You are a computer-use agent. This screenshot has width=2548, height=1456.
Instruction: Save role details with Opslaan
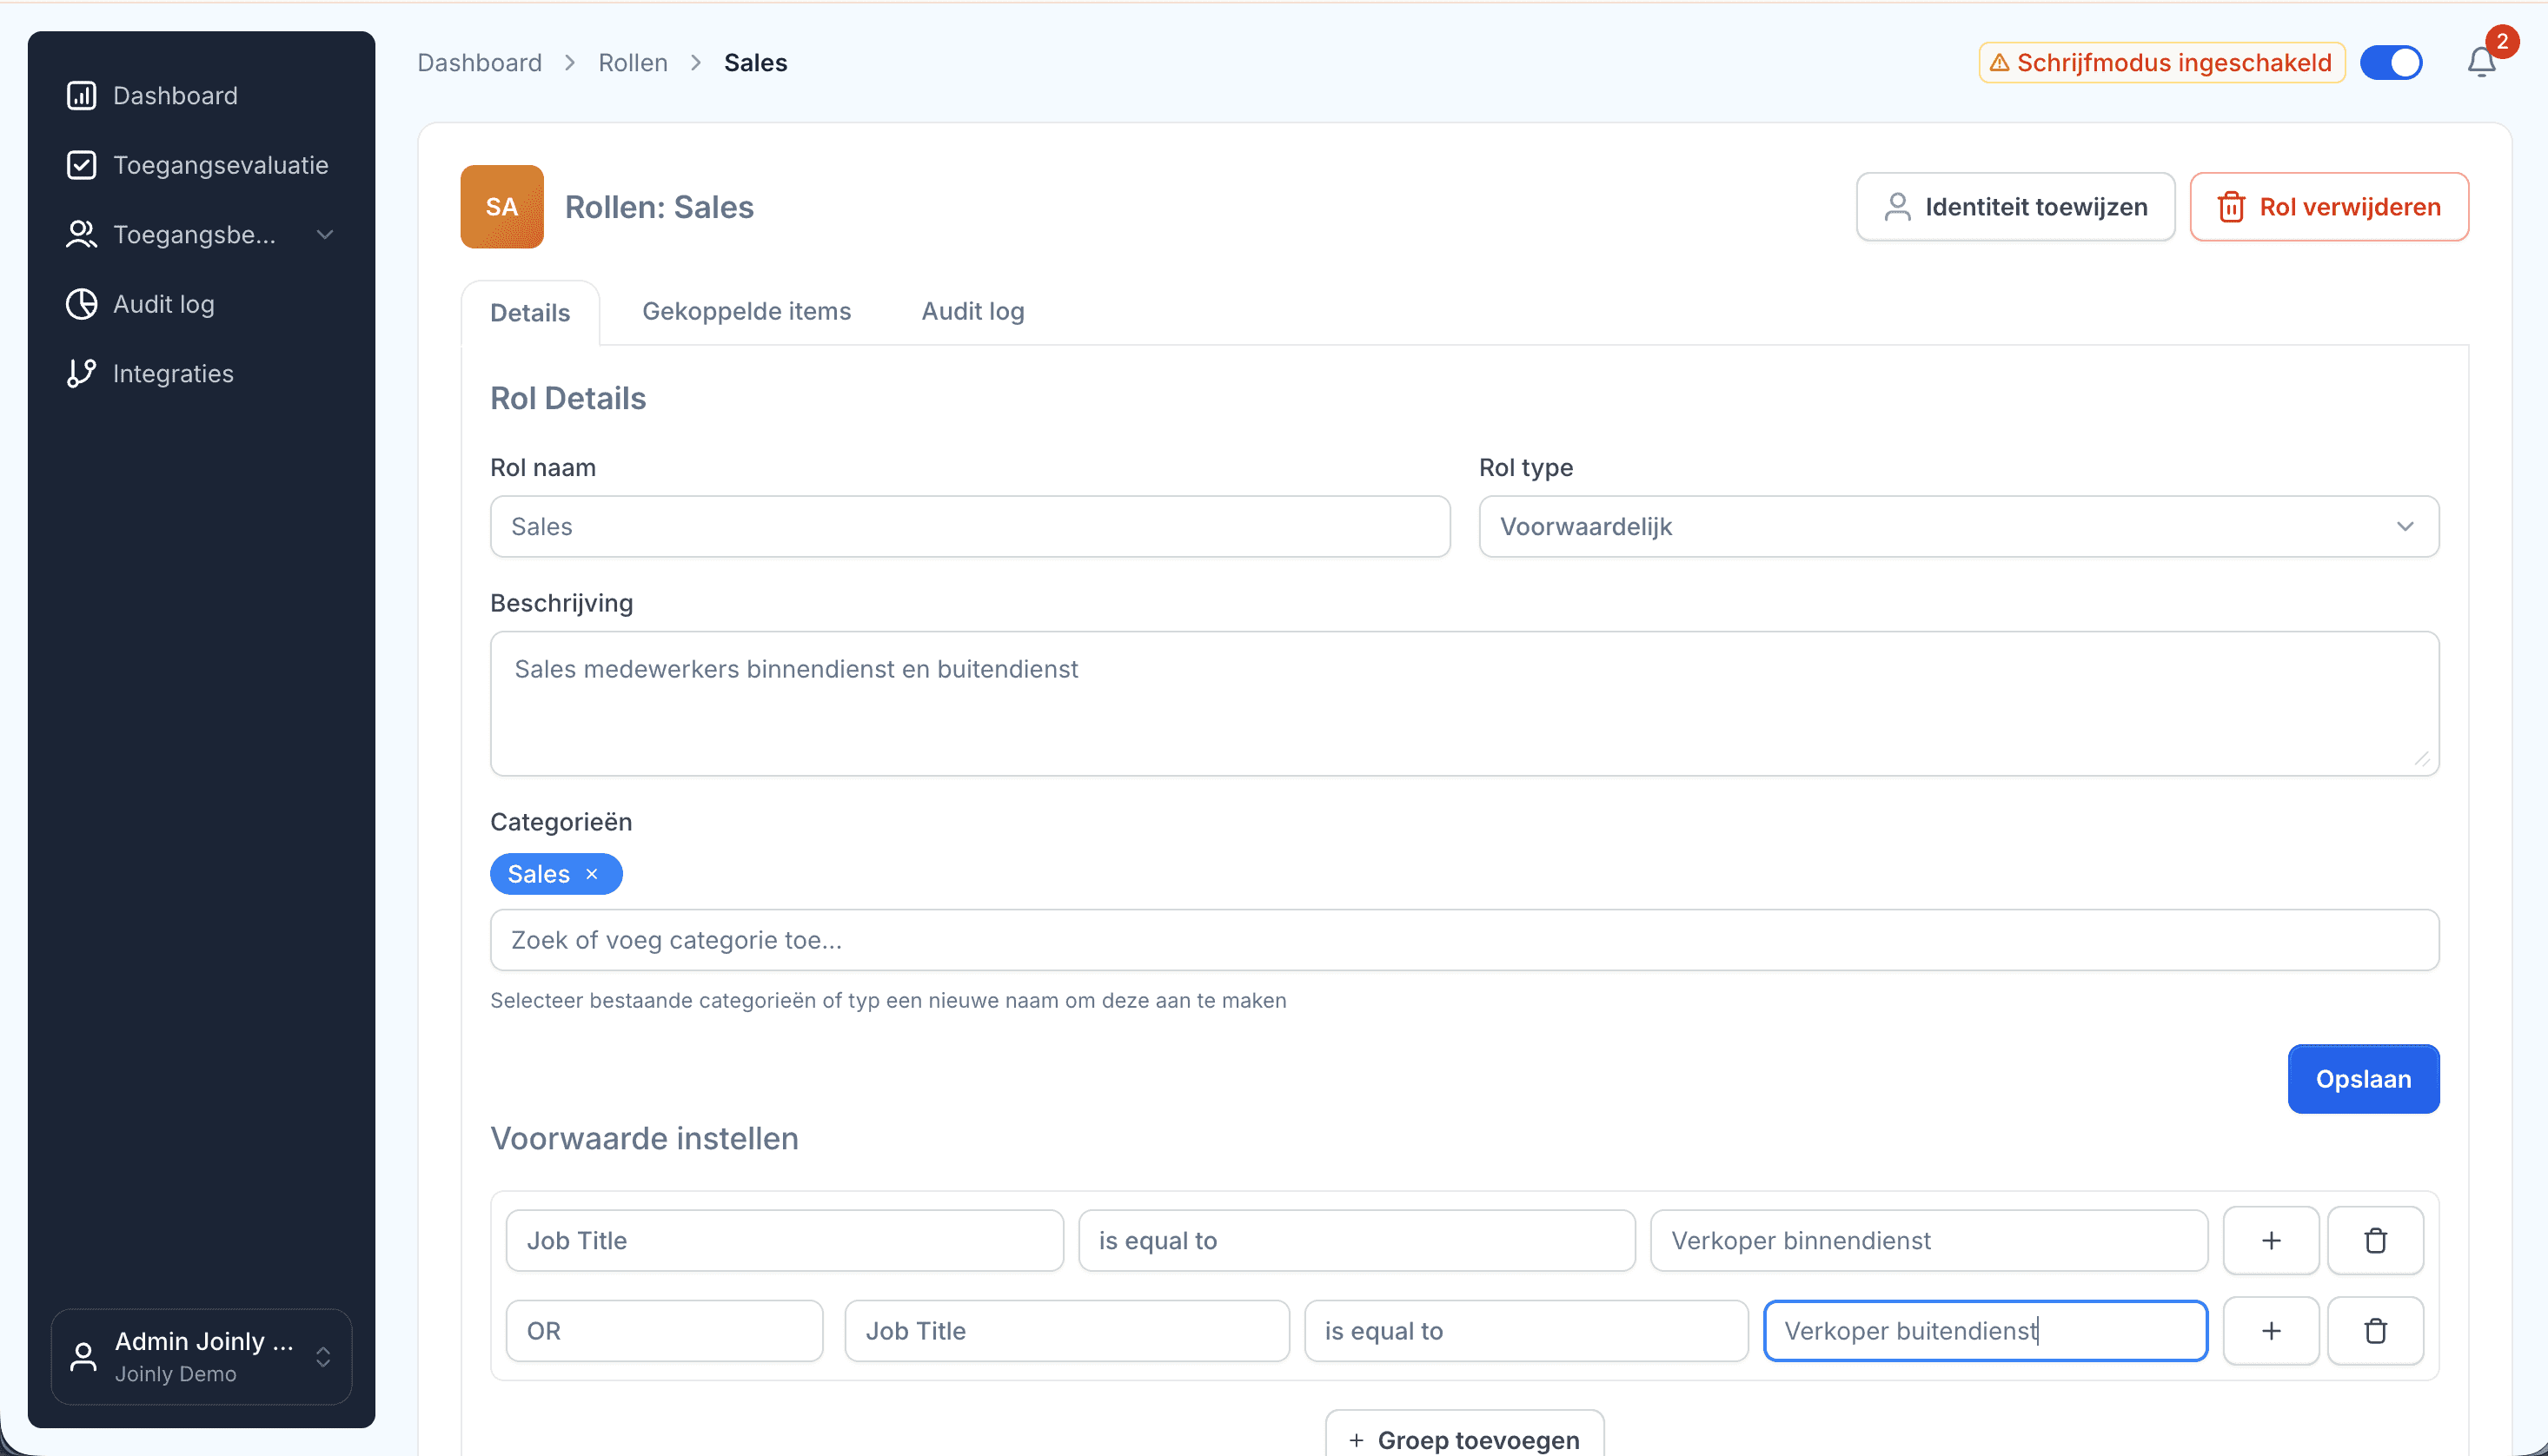click(2363, 1079)
